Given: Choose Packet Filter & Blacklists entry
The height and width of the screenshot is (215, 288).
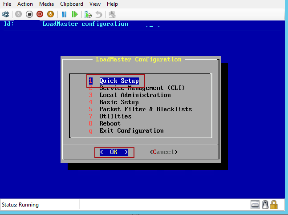Looking at the screenshot, I should tap(145, 110).
